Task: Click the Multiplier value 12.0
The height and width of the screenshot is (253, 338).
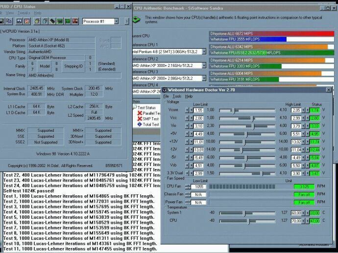Action: tap(94, 94)
